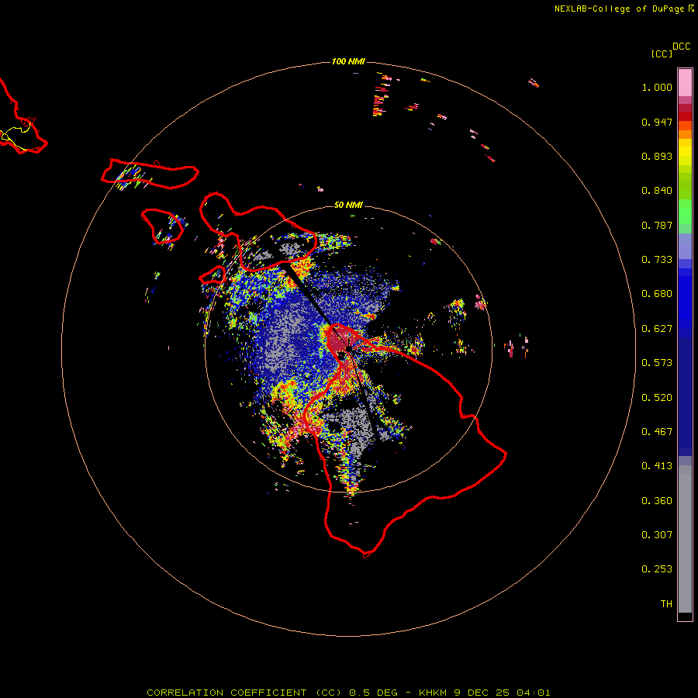698x698 pixels.
Task: Click the 0.680 scale value
Action: click(657, 294)
